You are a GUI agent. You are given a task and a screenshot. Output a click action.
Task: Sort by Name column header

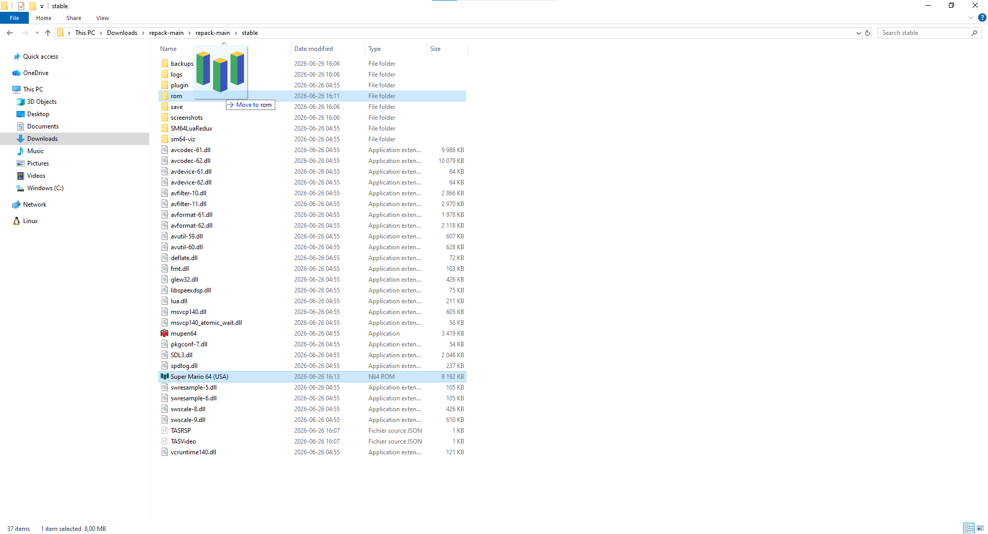[224, 49]
